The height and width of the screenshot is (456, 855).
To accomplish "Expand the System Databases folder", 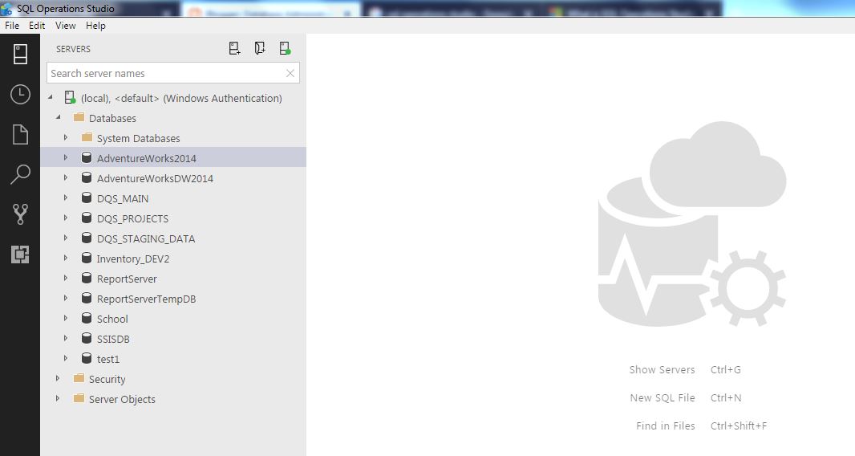I will pos(66,137).
